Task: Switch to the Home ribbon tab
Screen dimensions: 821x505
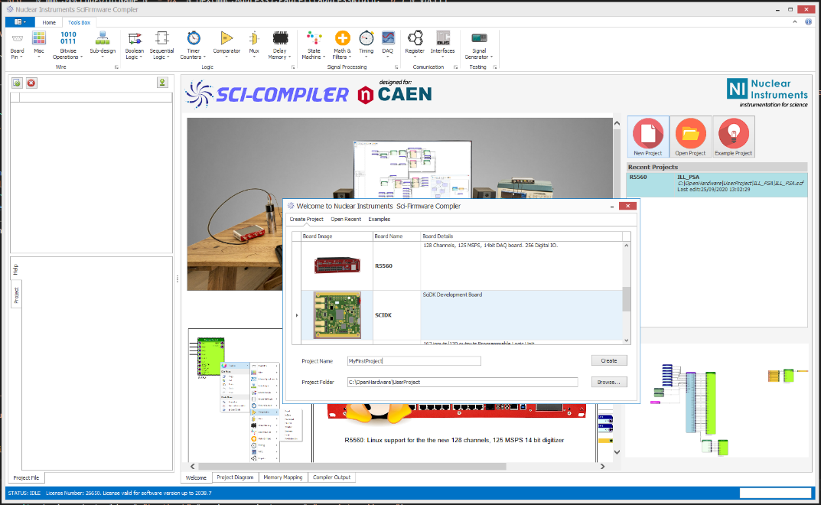Action: click(x=49, y=22)
